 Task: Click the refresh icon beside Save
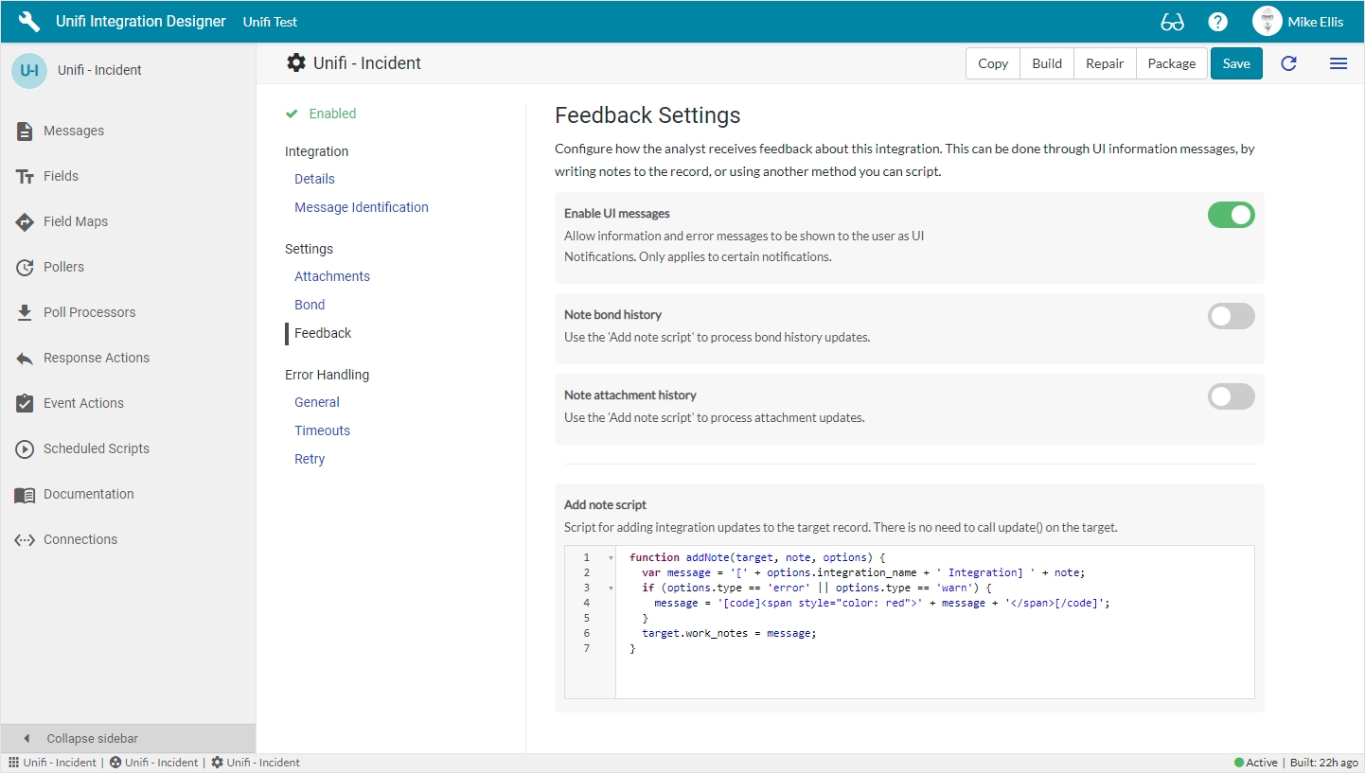pyautogui.click(x=1288, y=63)
